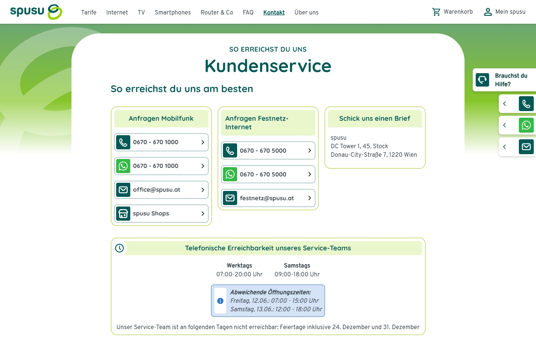The width and height of the screenshot is (536, 341).
Task: Expand the sidebar phone panel chevron
Action: click(505, 104)
